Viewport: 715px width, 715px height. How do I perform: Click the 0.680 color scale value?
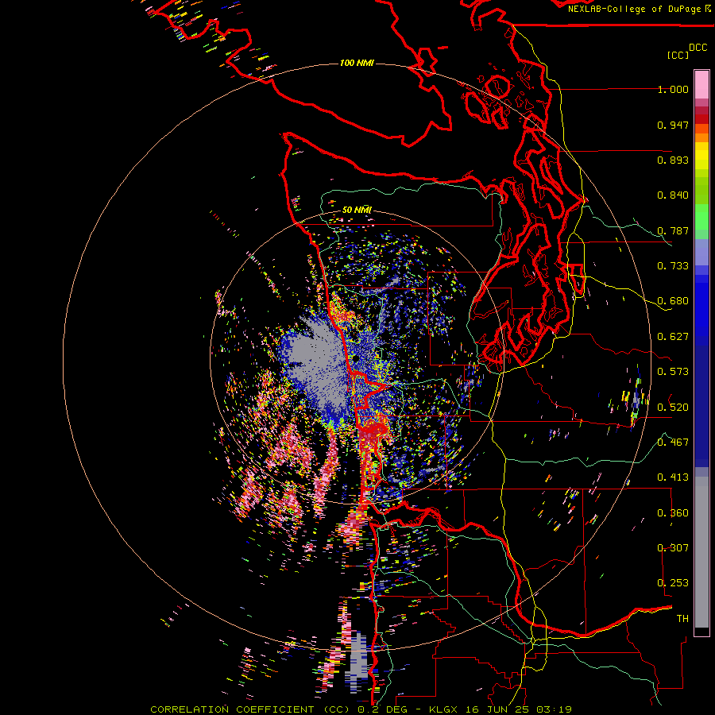coord(673,301)
